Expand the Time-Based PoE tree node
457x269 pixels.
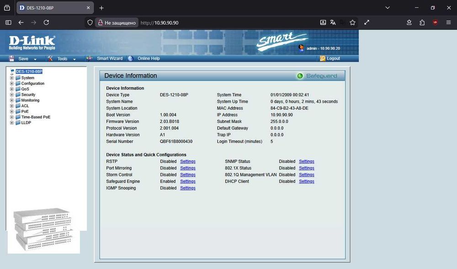pyautogui.click(x=12, y=117)
